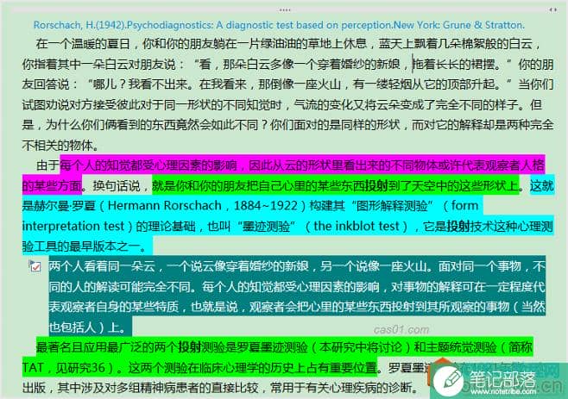Open the Rorschach, H.(1942) Psychodiagnostics reference link
This screenshot has height=399, width=568.
[279, 25]
